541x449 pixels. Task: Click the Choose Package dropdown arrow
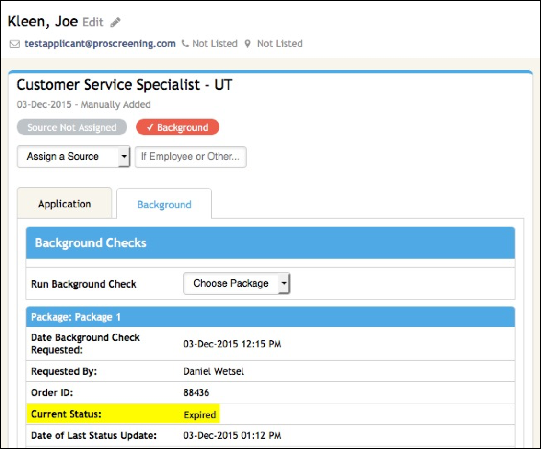click(x=285, y=283)
